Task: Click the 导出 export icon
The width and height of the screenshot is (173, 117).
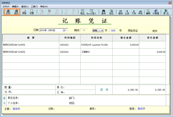Action: (x=82, y=12)
